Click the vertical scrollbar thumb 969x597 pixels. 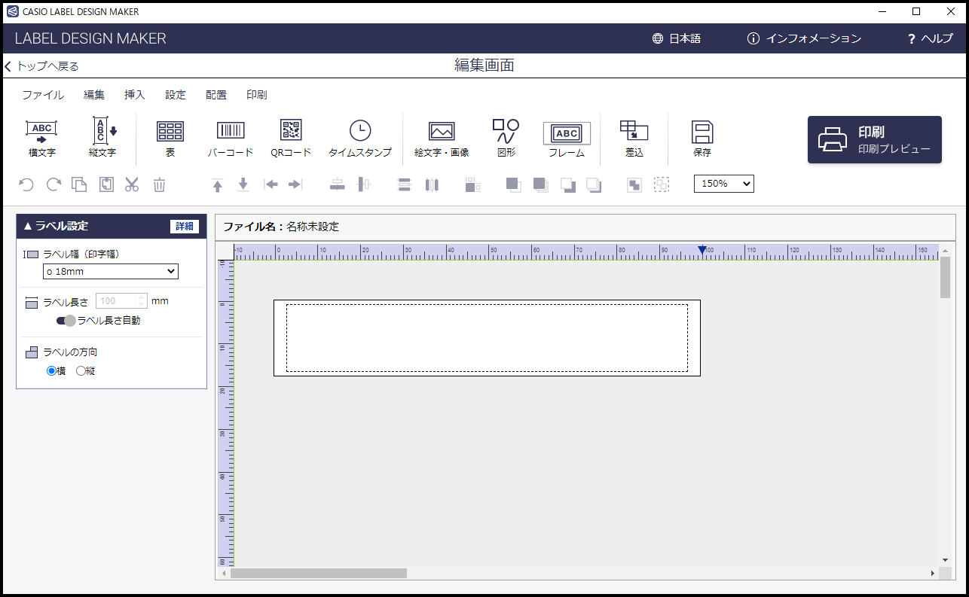[945, 277]
